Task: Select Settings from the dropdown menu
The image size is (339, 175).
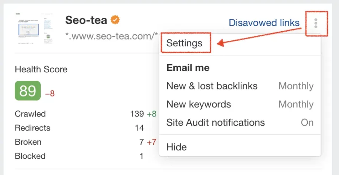Action: [x=185, y=43]
